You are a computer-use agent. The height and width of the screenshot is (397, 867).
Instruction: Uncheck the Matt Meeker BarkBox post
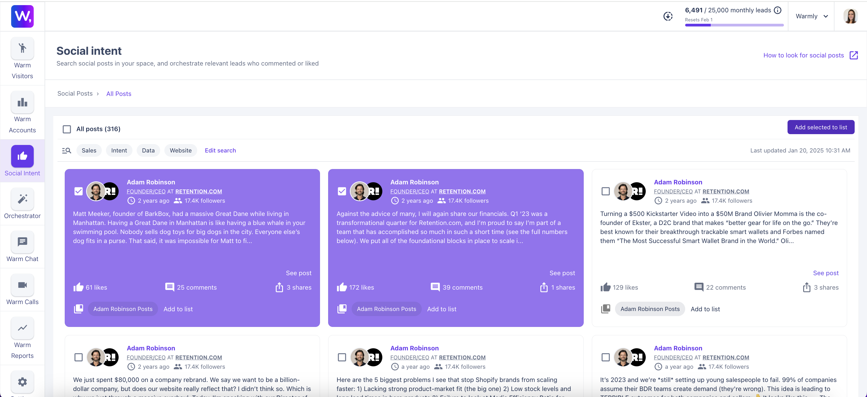[78, 191]
